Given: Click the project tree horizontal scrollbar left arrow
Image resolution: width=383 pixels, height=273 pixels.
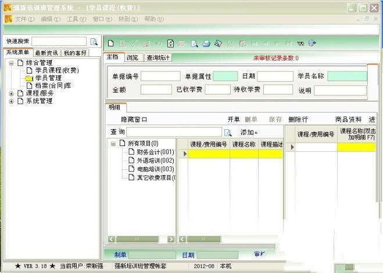Looking at the screenshot, I should (112, 239).
